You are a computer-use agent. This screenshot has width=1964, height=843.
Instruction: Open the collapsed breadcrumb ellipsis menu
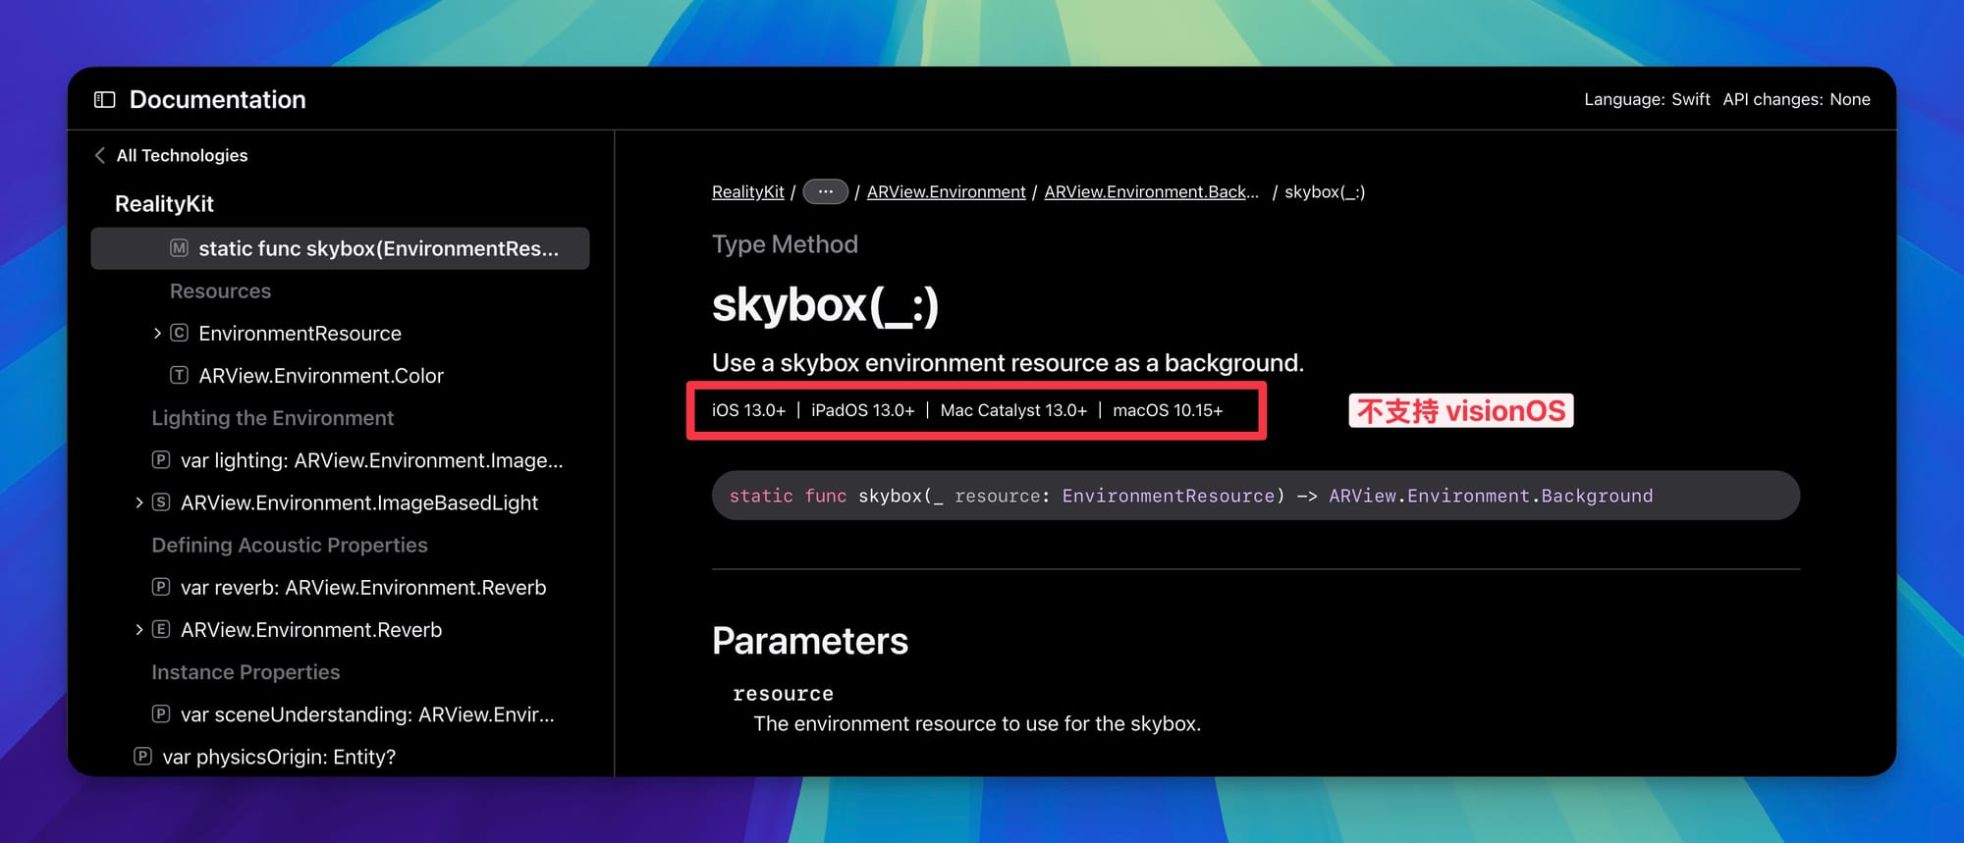825,192
